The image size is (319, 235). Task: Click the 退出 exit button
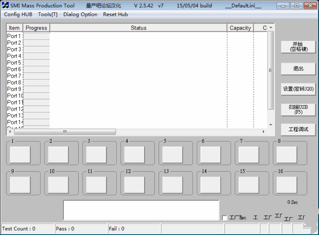tap(298, 69)
